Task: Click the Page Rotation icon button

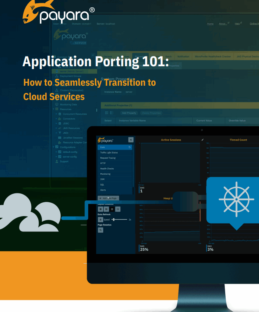Action: click(x=100, y=230)
